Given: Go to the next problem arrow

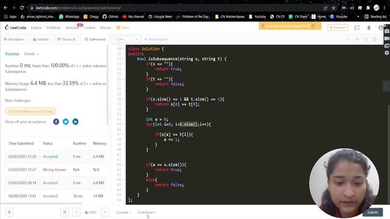Looking at the screenshot, I should [x=105, y=212].
